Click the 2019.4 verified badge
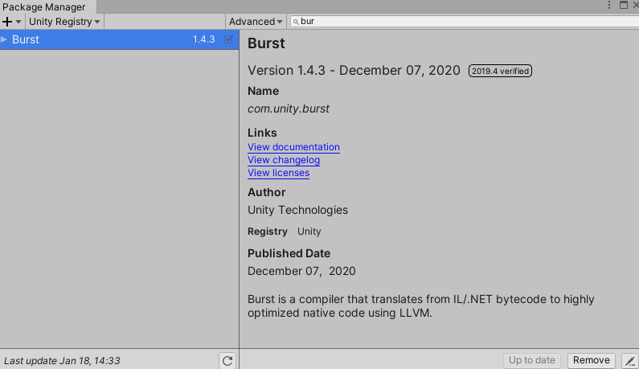The width and height of the screenshot is (639, 369). click(x=500, y=71)
